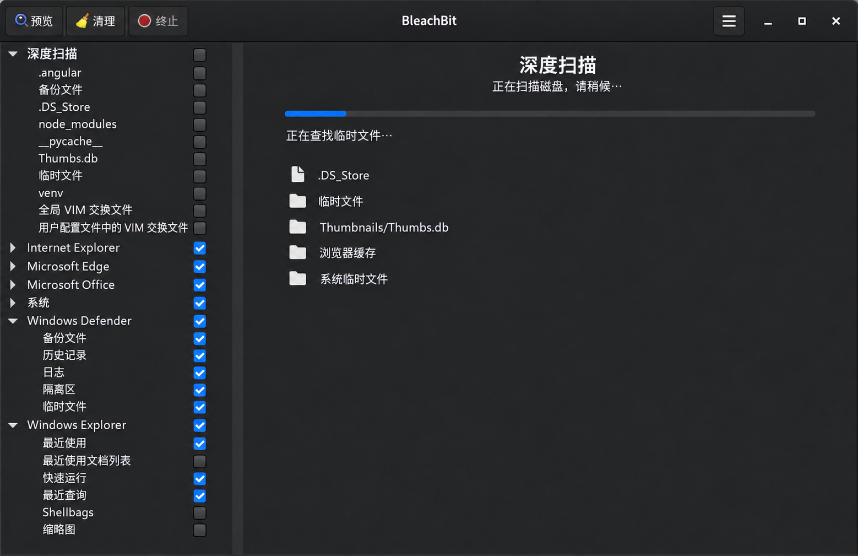Uncheck the 系统 group checkbox

(200, 303)
